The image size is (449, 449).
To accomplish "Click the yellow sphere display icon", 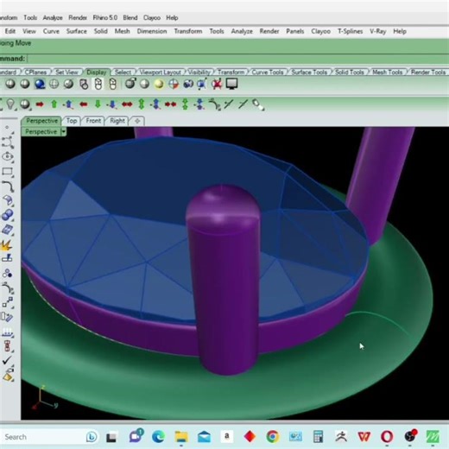I will point(159,84).
